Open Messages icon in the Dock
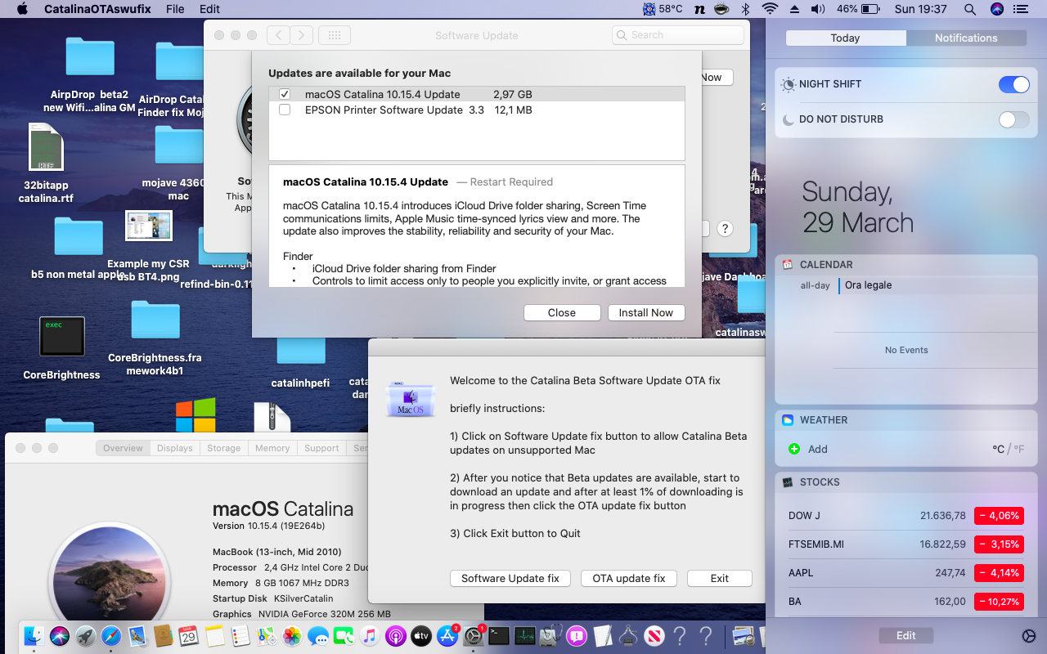Image resolution: width=1047 pixels, height=654 pixels. 318,635
